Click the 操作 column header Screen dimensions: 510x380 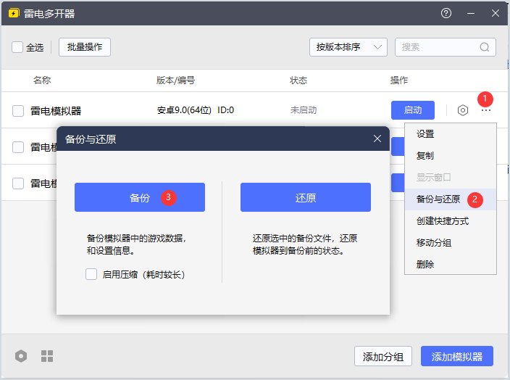coord(399,80)
